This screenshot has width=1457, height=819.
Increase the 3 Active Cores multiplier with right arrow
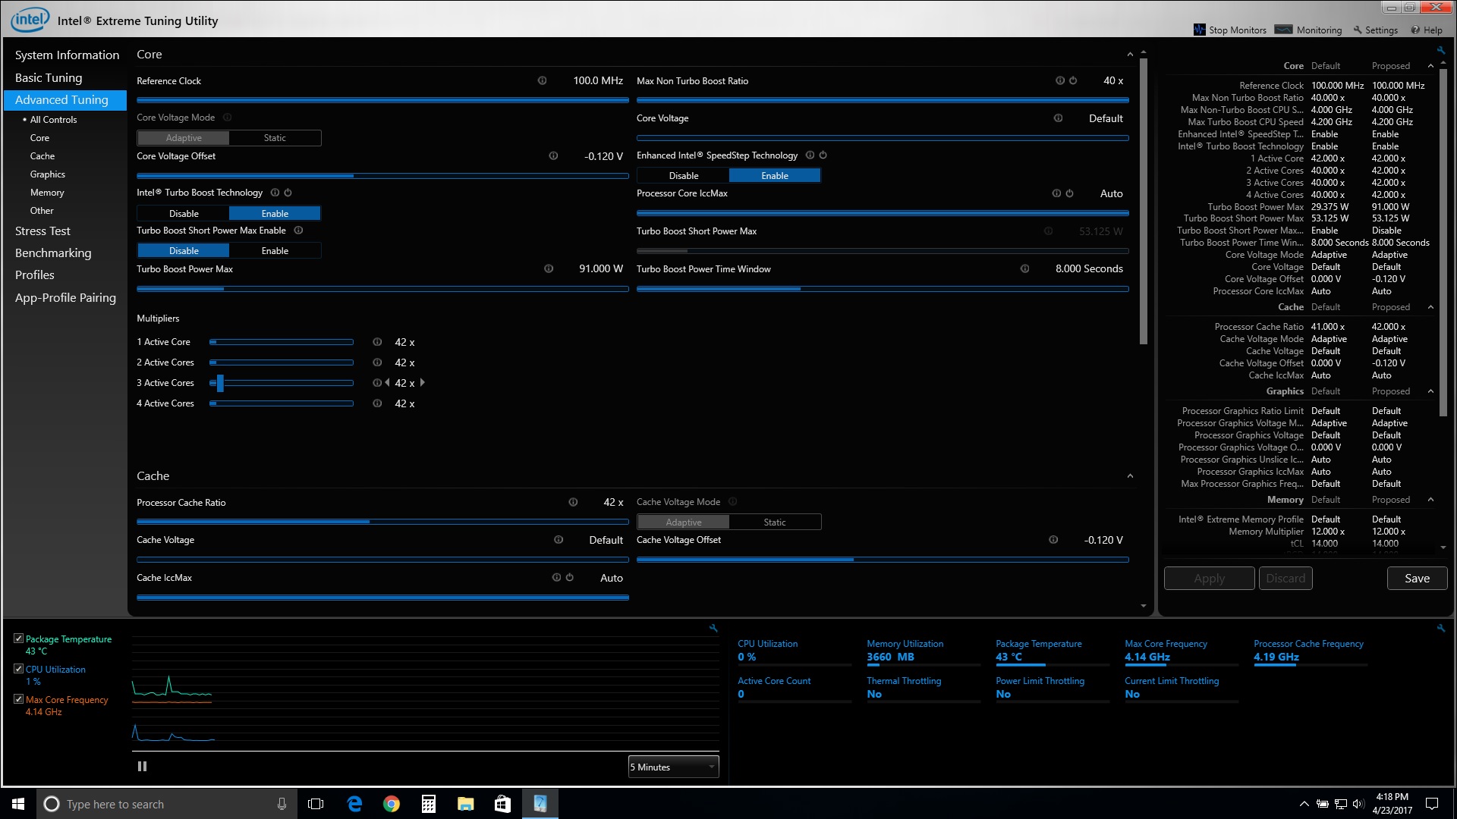point(423,383)
